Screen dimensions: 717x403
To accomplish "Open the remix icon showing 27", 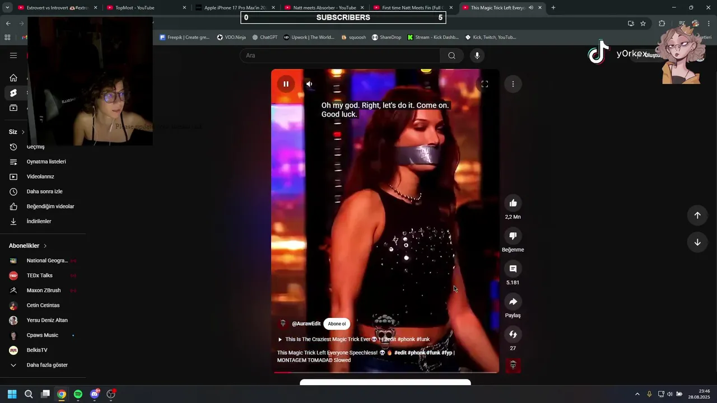I will tap(513, 334).
